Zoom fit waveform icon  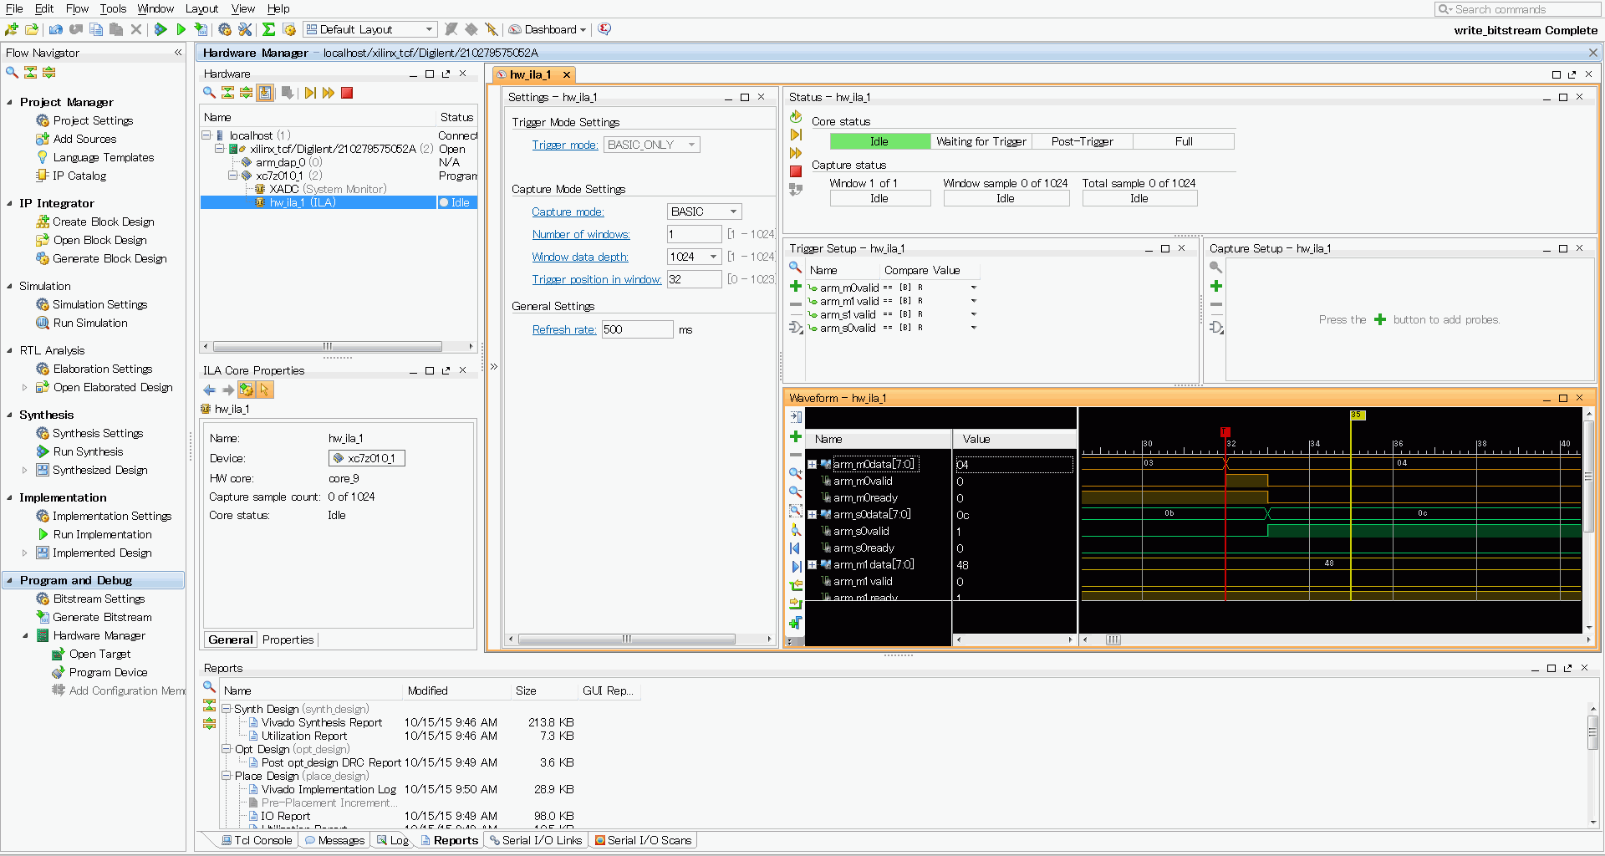796,511
